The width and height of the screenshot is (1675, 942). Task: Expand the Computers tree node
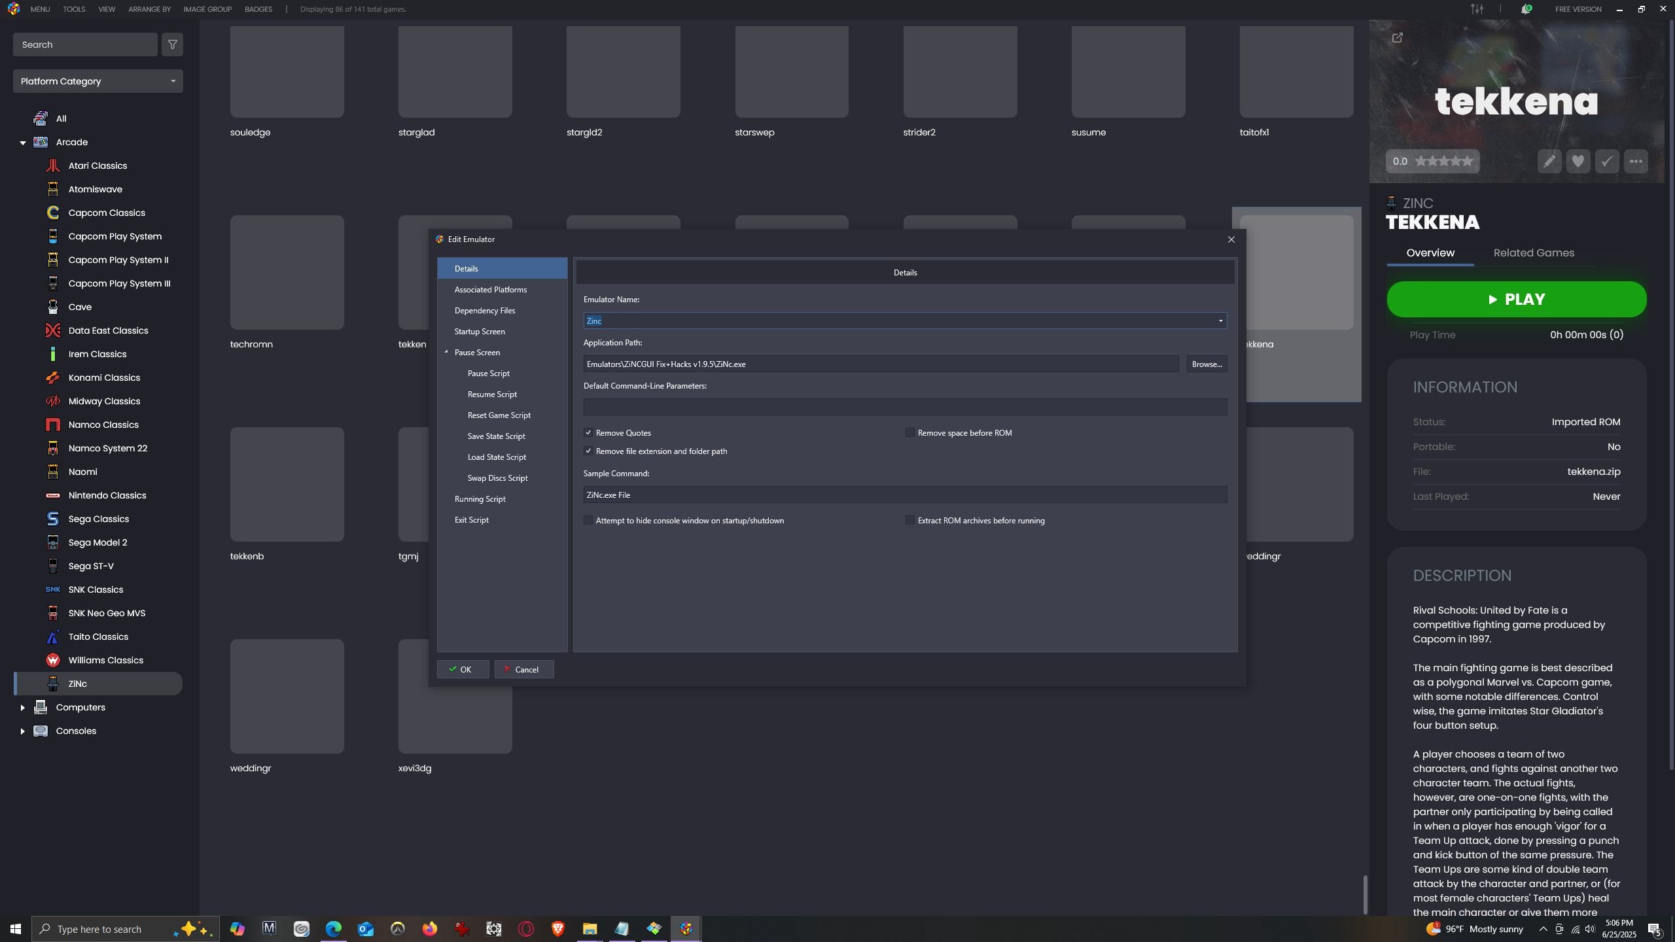coord(23,707)
